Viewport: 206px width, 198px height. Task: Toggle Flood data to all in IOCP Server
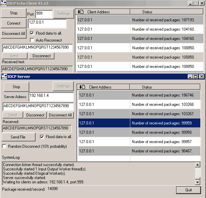[x=42, y=137]
